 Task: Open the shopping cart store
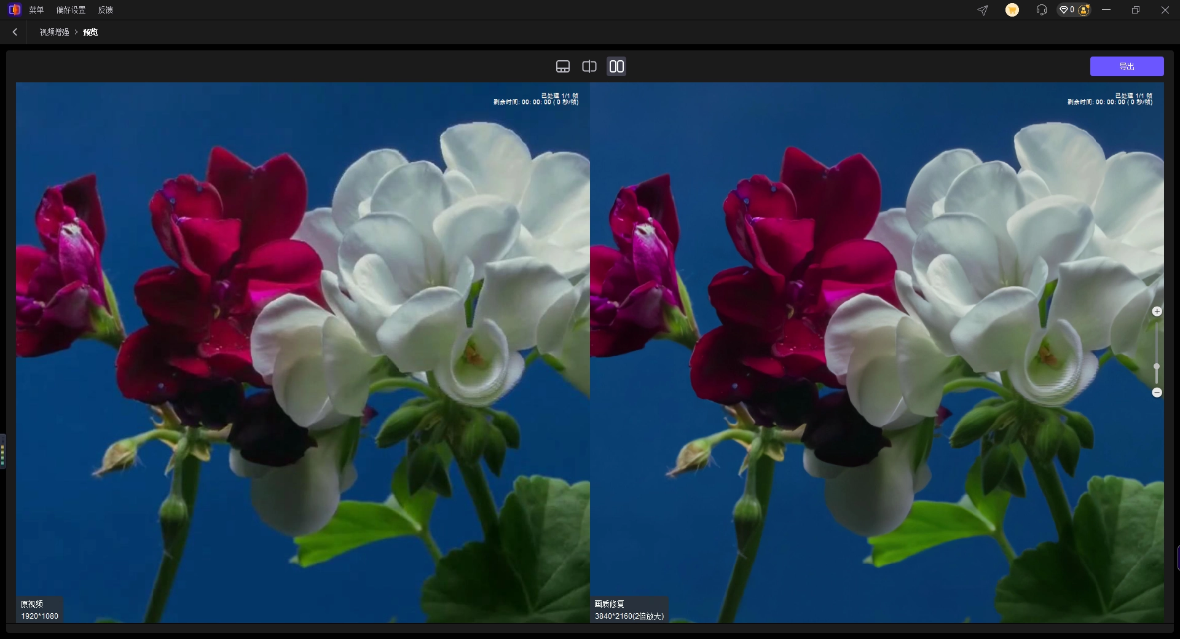click(x=1012, y=10)
